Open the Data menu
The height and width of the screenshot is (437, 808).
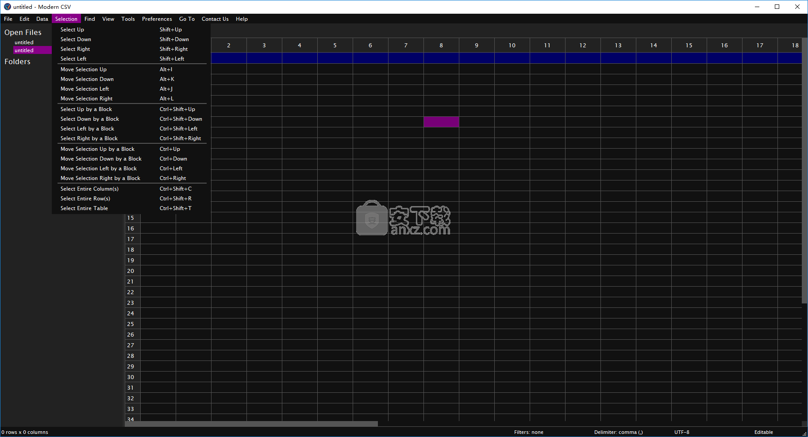pyautogui.click(x=42, y=19)
